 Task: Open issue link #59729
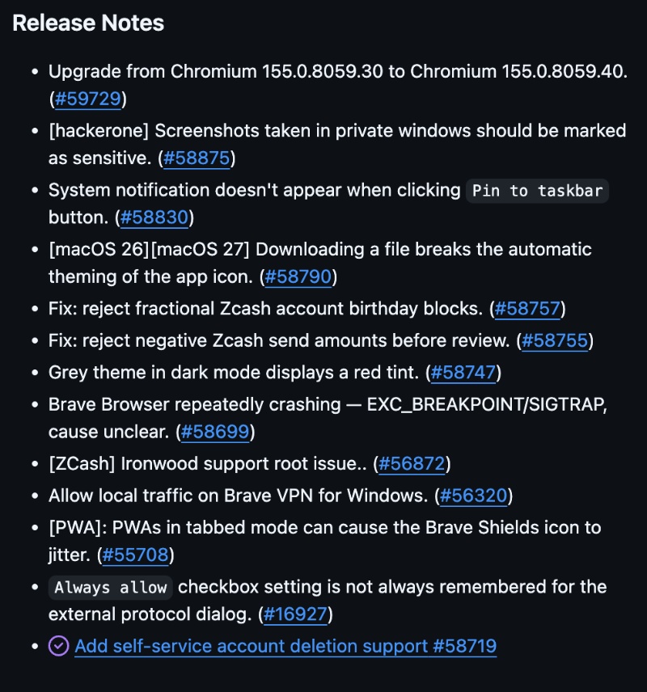coord(87,99)
